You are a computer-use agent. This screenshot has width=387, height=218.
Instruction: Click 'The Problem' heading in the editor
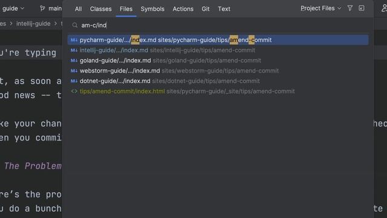[33, 166]
